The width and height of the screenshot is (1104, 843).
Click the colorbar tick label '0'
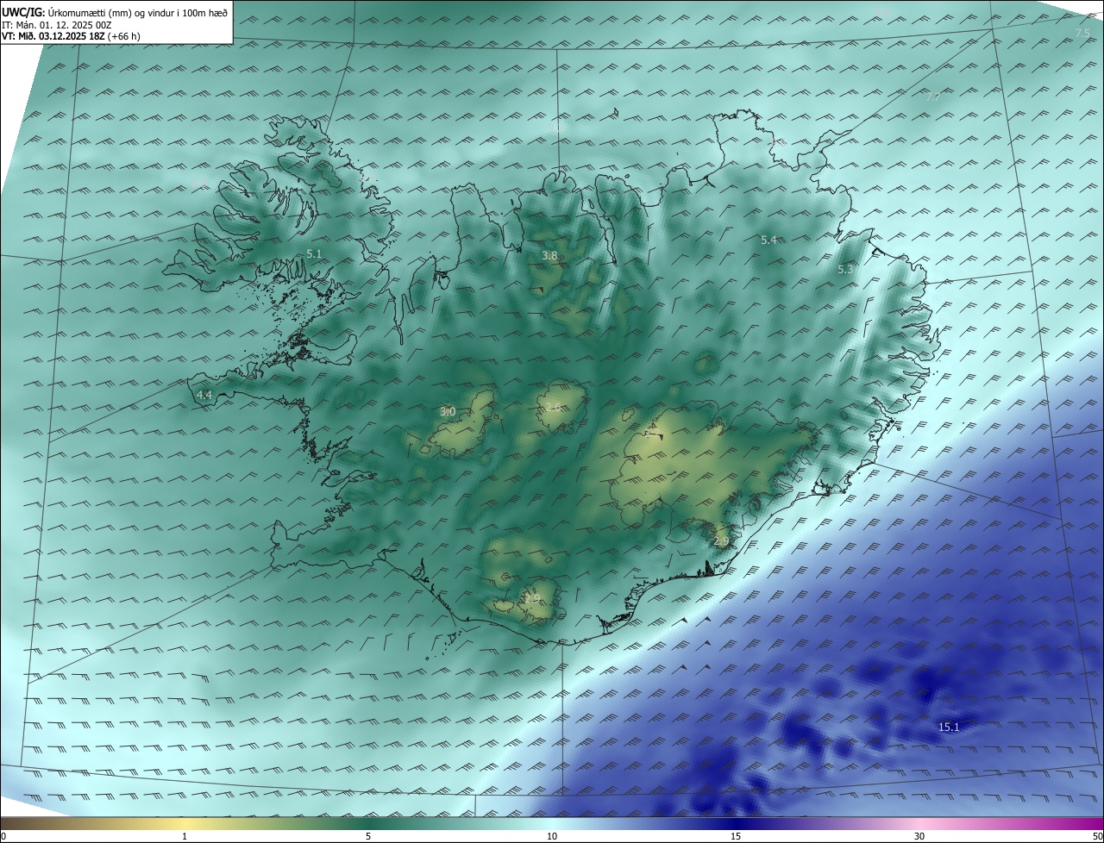[x=3, y=836]
